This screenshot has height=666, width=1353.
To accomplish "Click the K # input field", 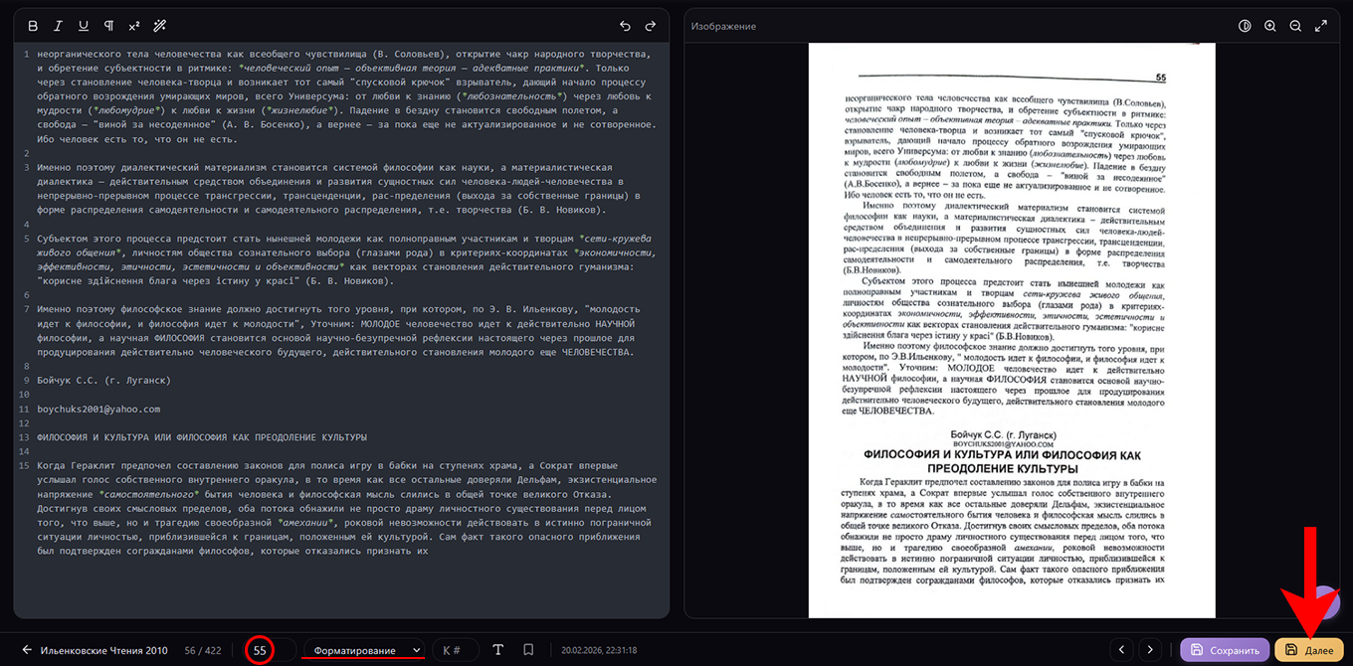I will tap(455, 650).
